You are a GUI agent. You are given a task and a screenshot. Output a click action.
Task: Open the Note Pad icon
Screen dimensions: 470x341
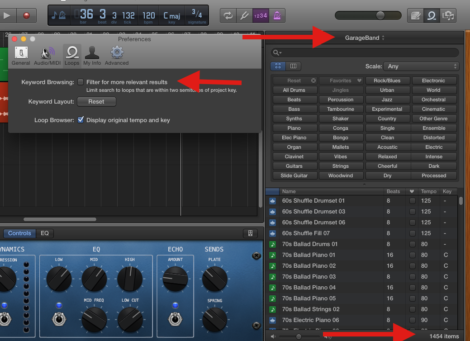point(415,15)
